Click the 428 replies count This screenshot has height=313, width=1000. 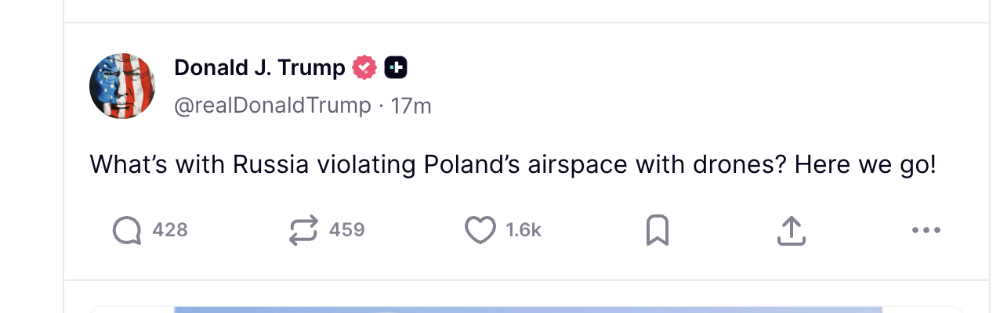click(170, 230)
